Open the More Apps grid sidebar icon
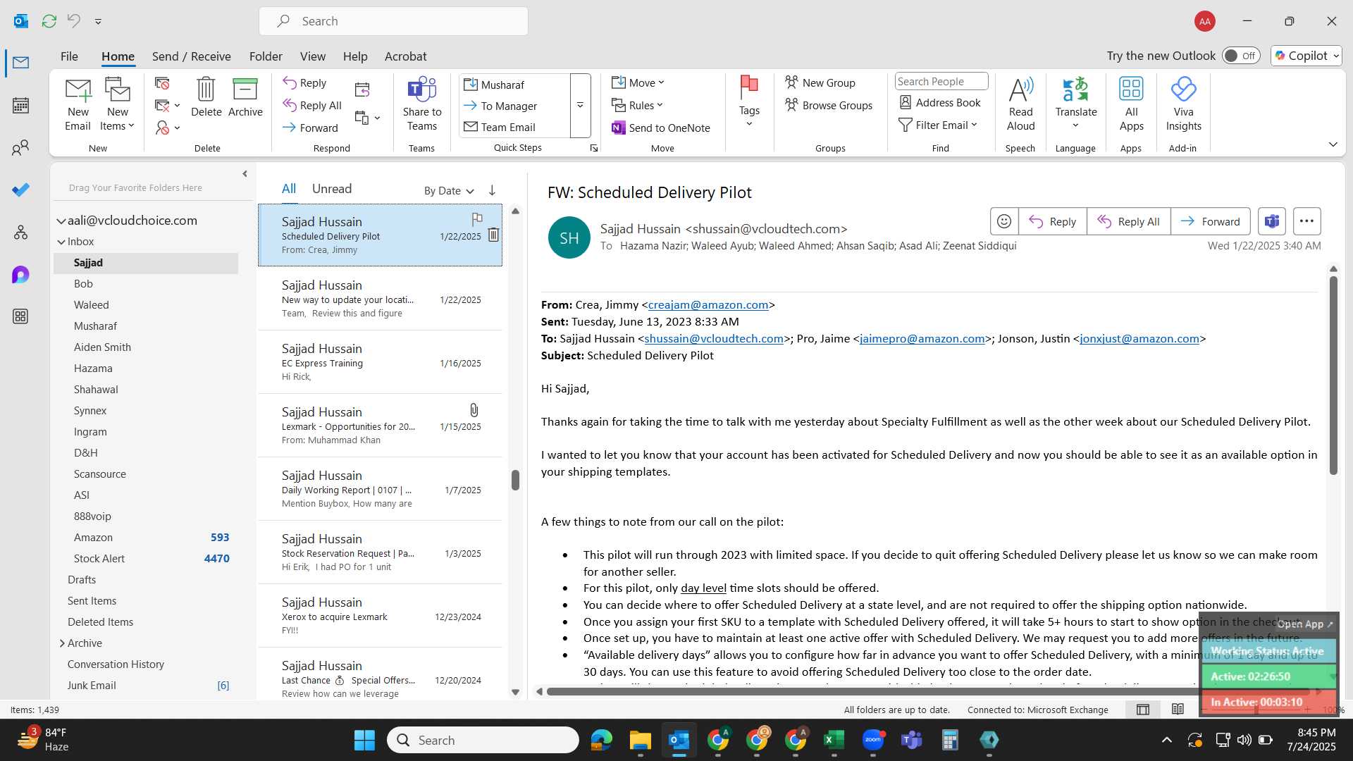 pos(21,316)
